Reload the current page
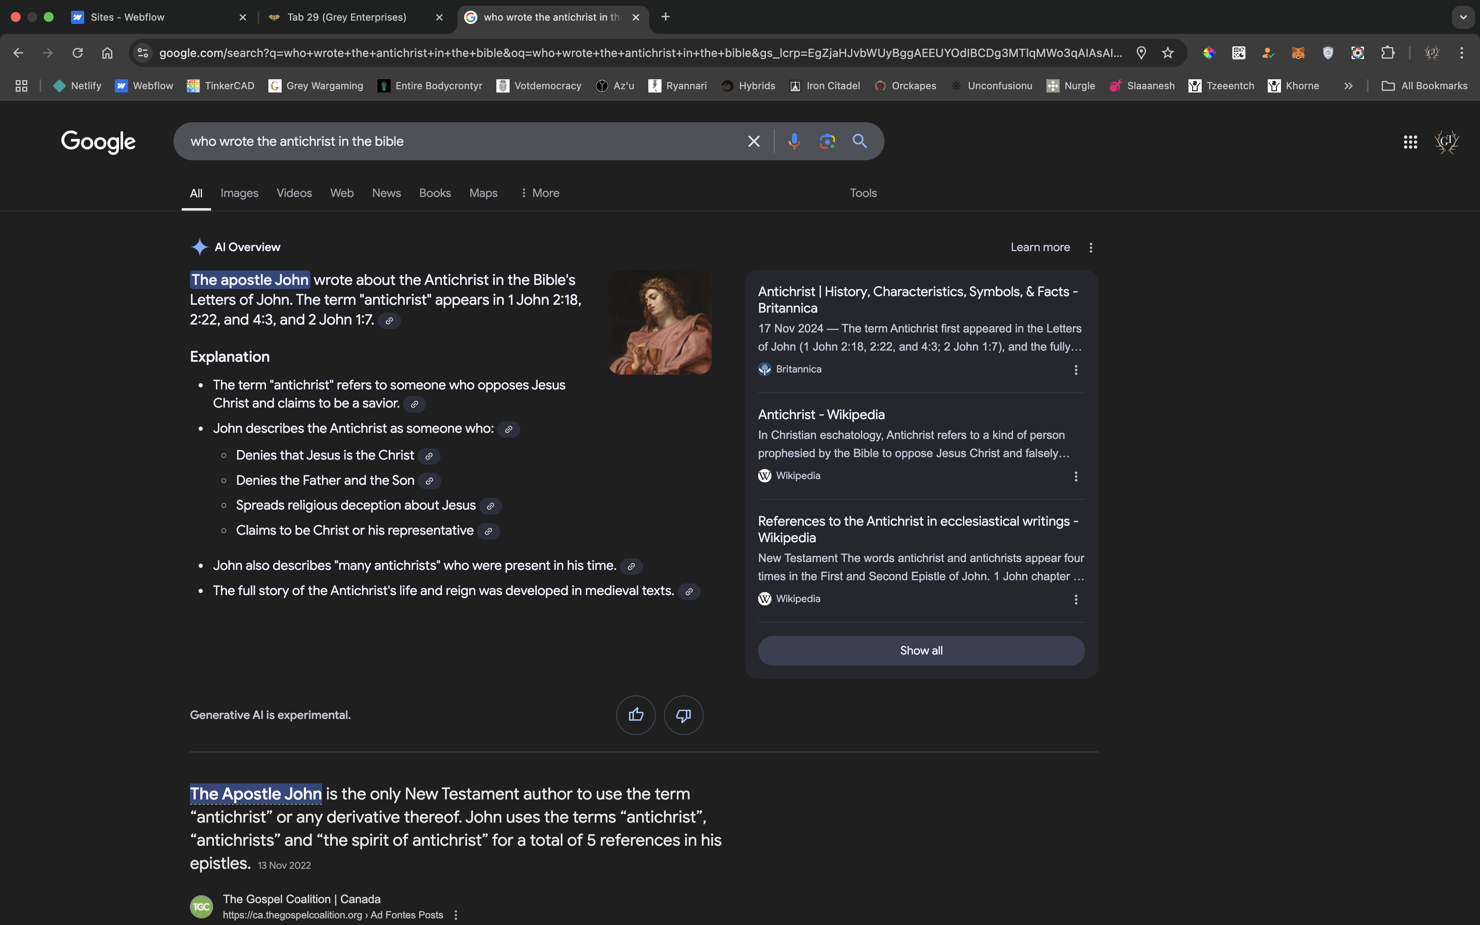Screen dimensions: 1480x925 pyautogui.click(x=78, y=53)
